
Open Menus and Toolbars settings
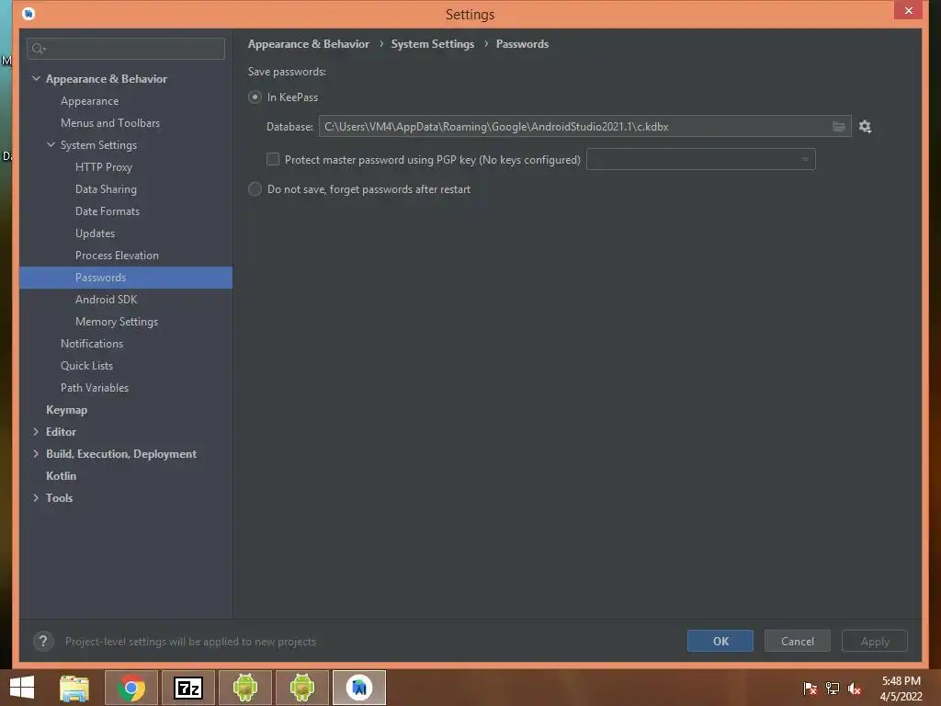[110, 123]
